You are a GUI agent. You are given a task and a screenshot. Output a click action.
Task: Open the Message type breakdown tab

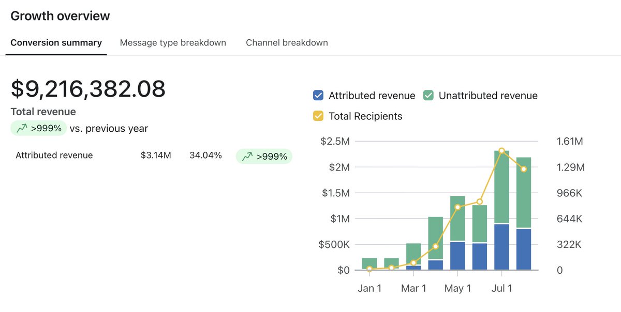tap(173, 42)
